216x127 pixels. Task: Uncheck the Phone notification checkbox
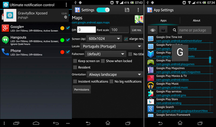[x=68, y=52]
